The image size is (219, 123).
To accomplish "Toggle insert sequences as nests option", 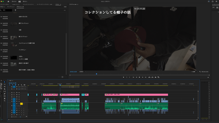I will coord(10,85).
